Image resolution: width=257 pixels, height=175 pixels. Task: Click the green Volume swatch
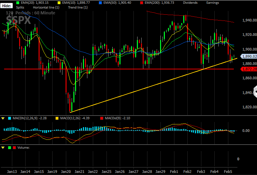click(10, 148)
